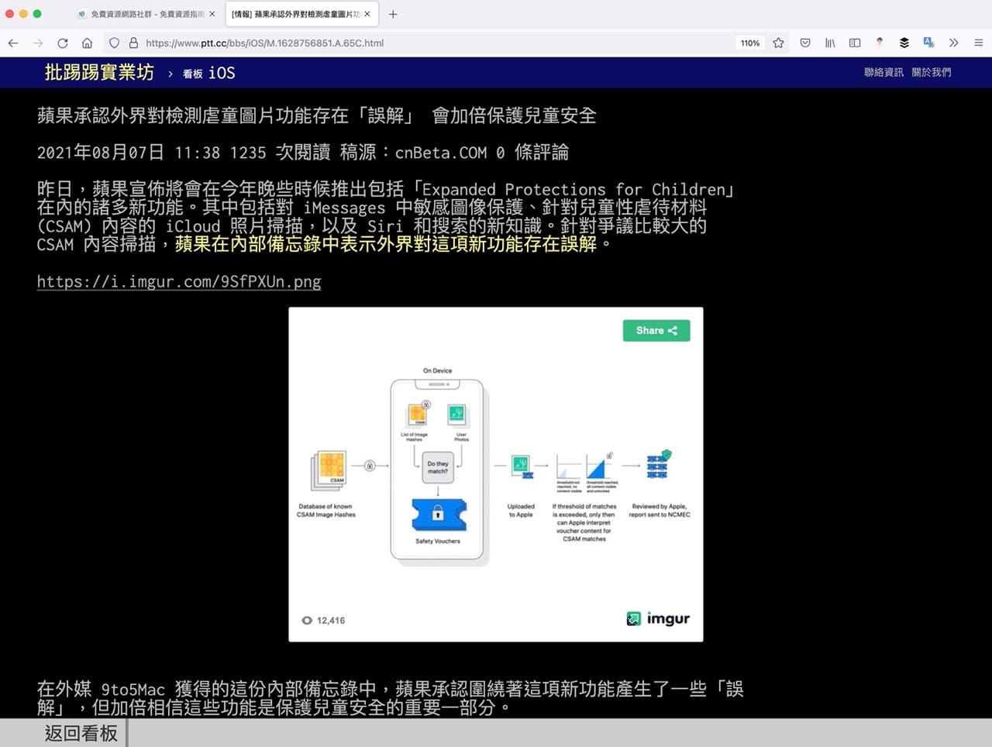The width and height of the screenshot is (992, 747).
Task: Click the browser forward arrow
Action: pyautogui.click(x=38, y=43)
